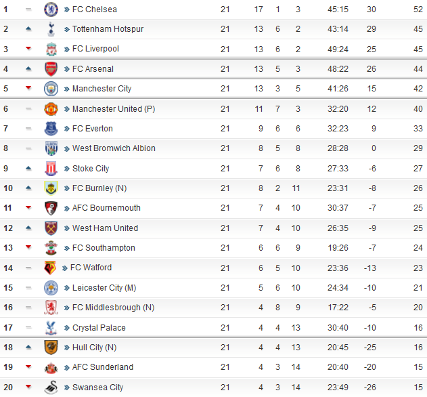This screenshot has height=397, width=427.
Task: Click the West Ham United crest
Action: point(51,228)
